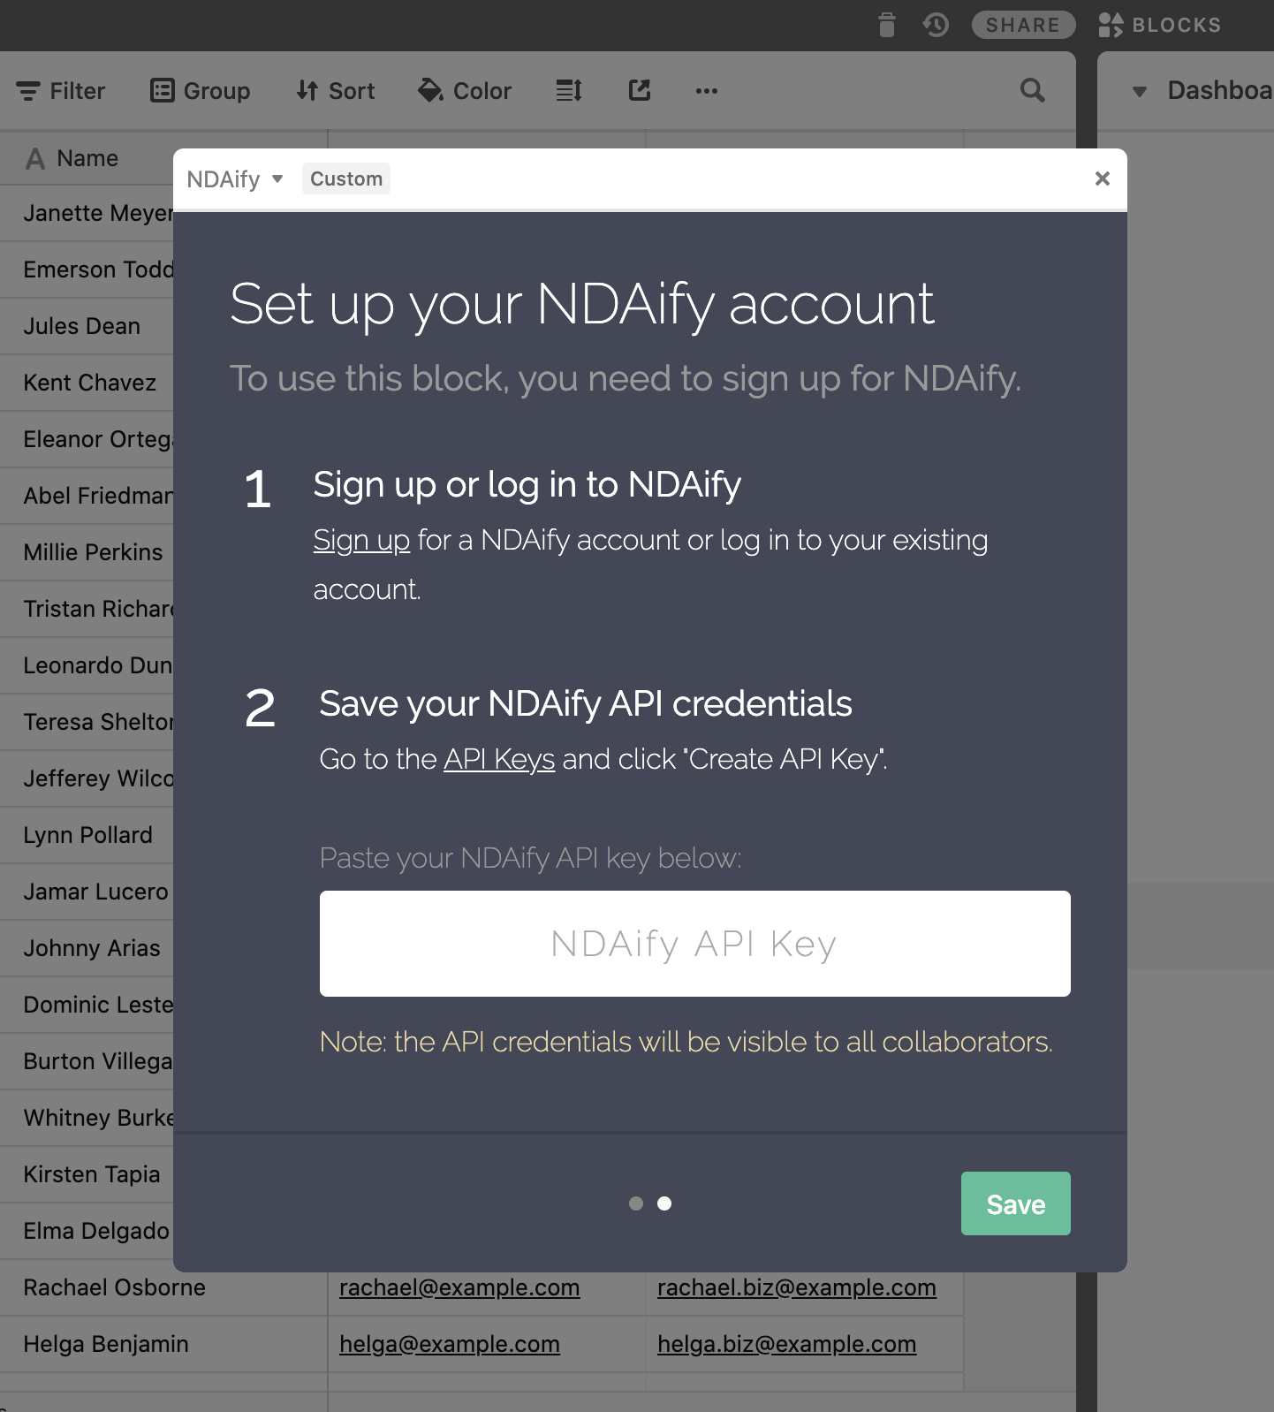
Task: Open the more options ellipsis menu
Action: 707,90
